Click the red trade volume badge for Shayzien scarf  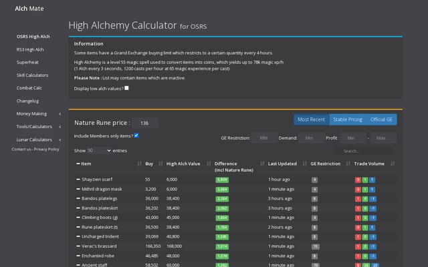tap(358, 180)
